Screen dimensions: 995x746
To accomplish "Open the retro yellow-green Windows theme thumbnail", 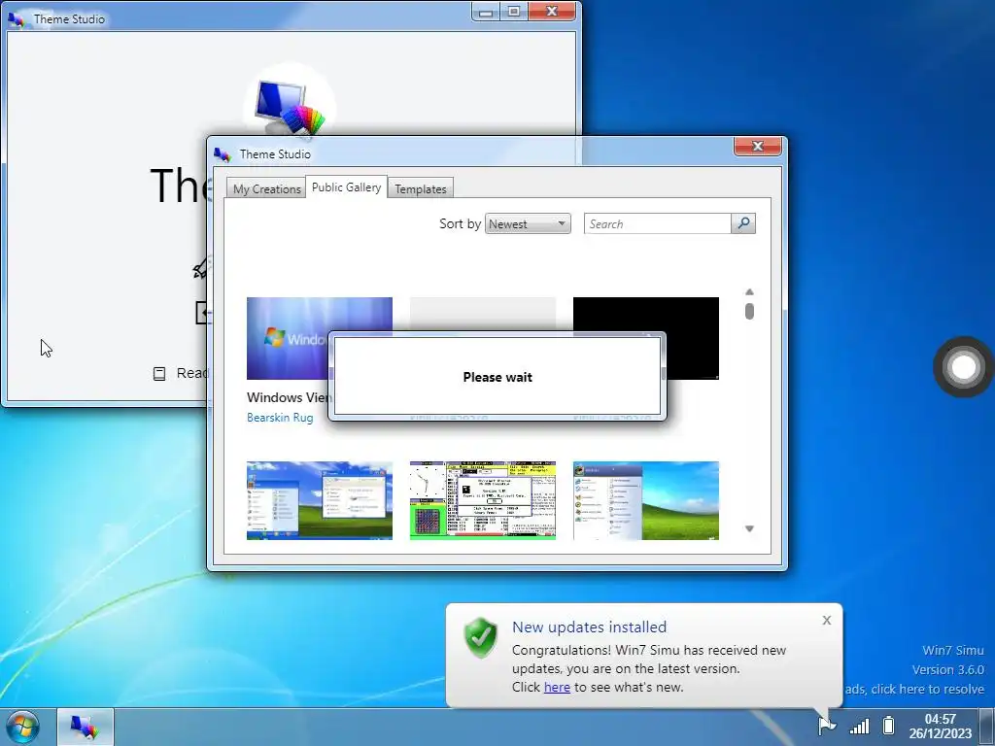I will click(482, 500).
